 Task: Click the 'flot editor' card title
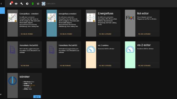pyautogui.click(x=143, y=13)
